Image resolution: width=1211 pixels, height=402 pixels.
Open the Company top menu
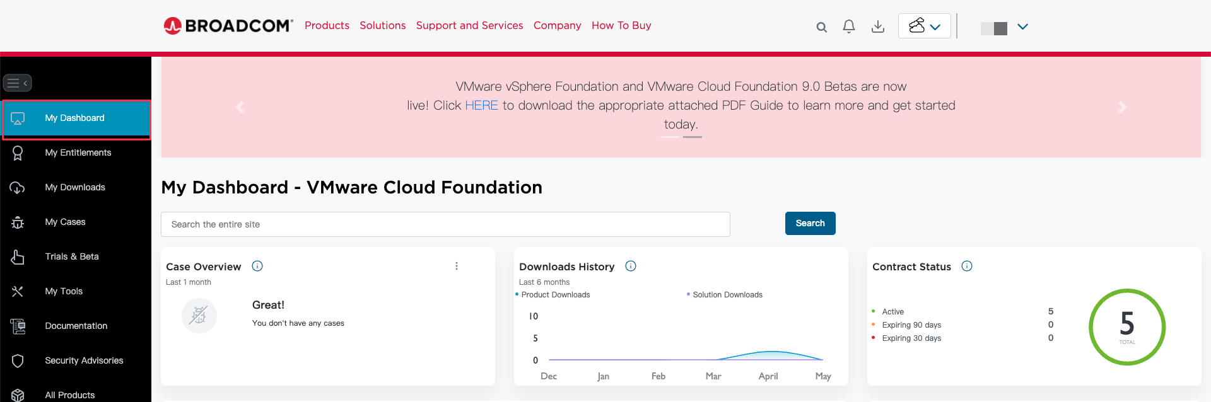pos(558,26)
